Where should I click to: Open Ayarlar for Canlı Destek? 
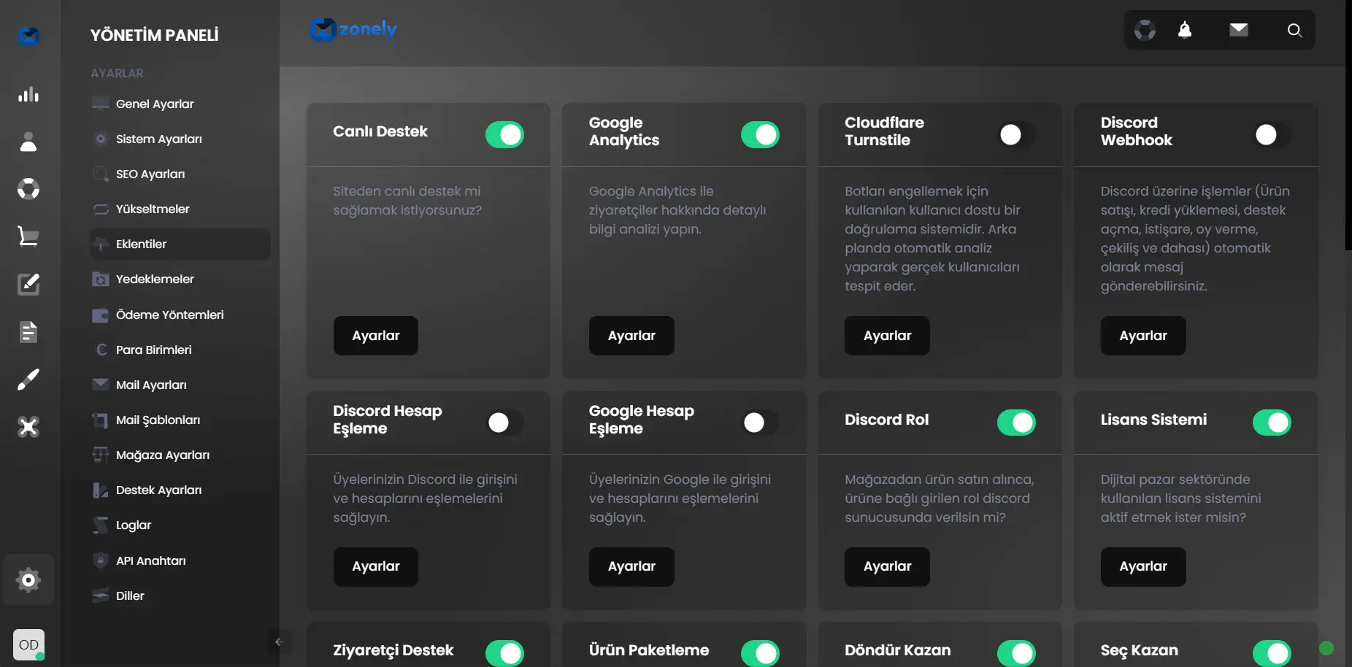pos(376,336)
